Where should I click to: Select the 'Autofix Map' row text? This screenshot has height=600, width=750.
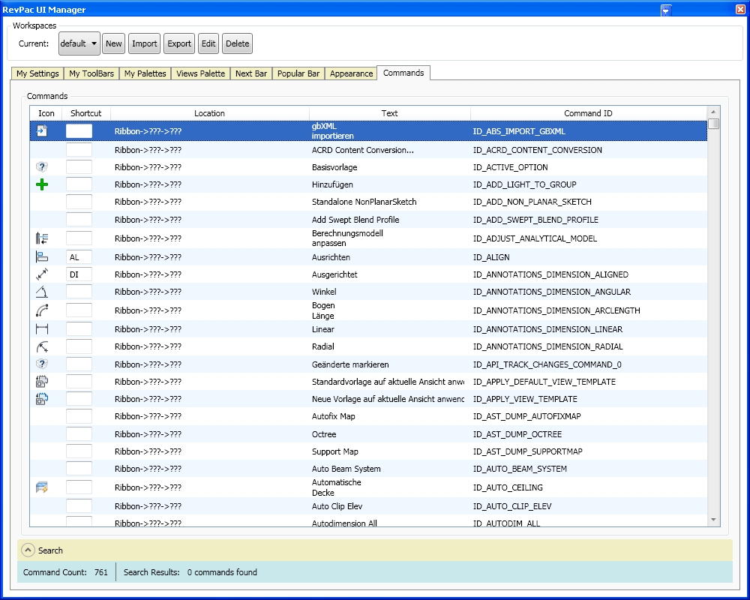pos(334,416)
